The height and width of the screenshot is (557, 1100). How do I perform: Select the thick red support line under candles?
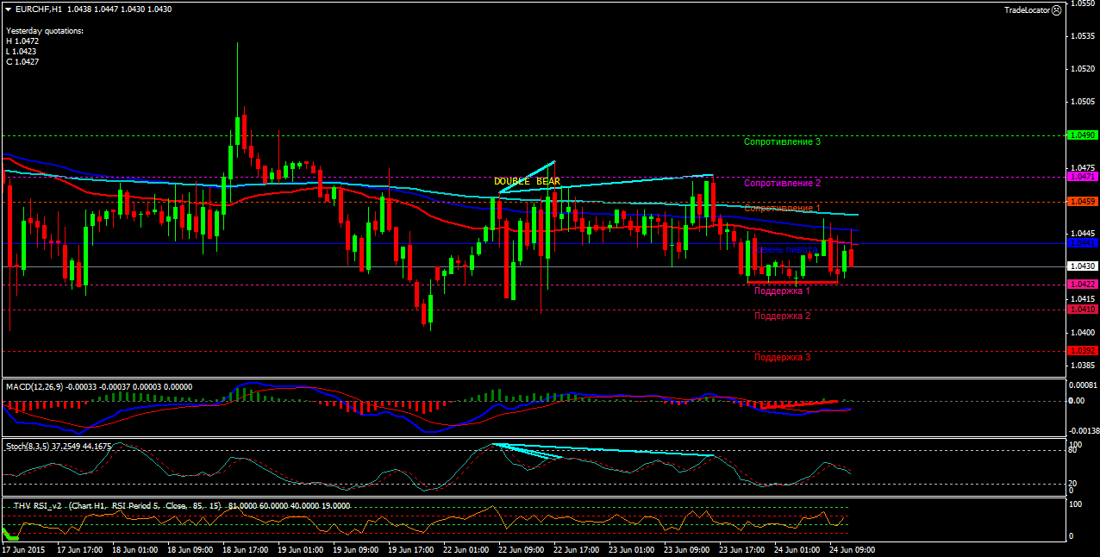(x=792, y=282)
